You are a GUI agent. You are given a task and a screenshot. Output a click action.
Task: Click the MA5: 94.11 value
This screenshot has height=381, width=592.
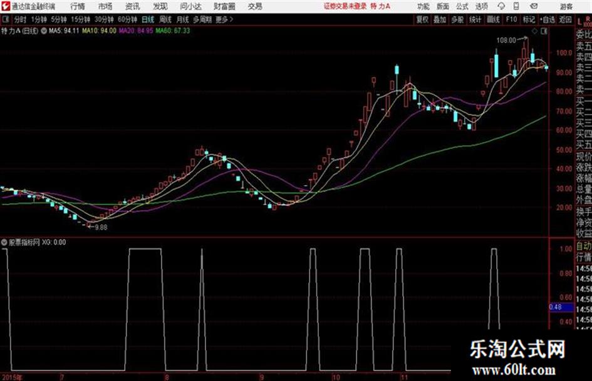pyautogui.click(x=64, y=31)
